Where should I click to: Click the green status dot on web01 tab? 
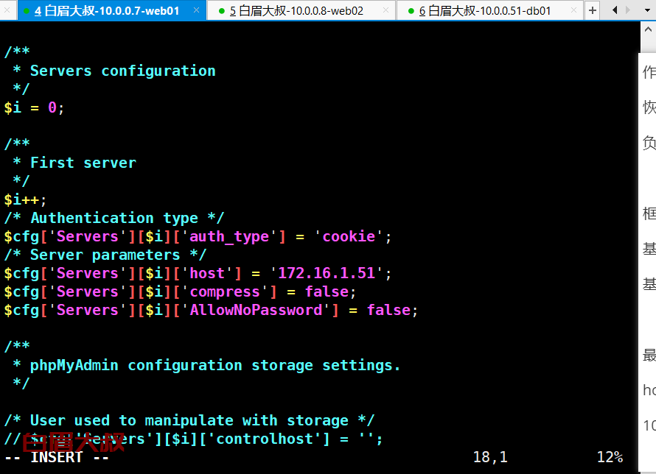pos(27,11)
